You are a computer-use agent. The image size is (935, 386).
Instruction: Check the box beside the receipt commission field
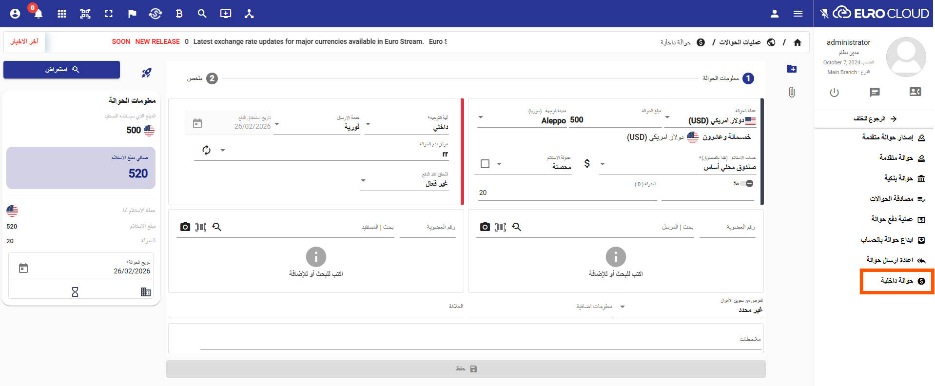(x=485, y=164)
